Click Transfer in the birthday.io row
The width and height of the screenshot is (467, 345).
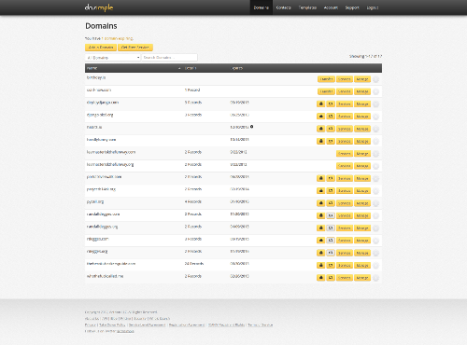[326, 79]
